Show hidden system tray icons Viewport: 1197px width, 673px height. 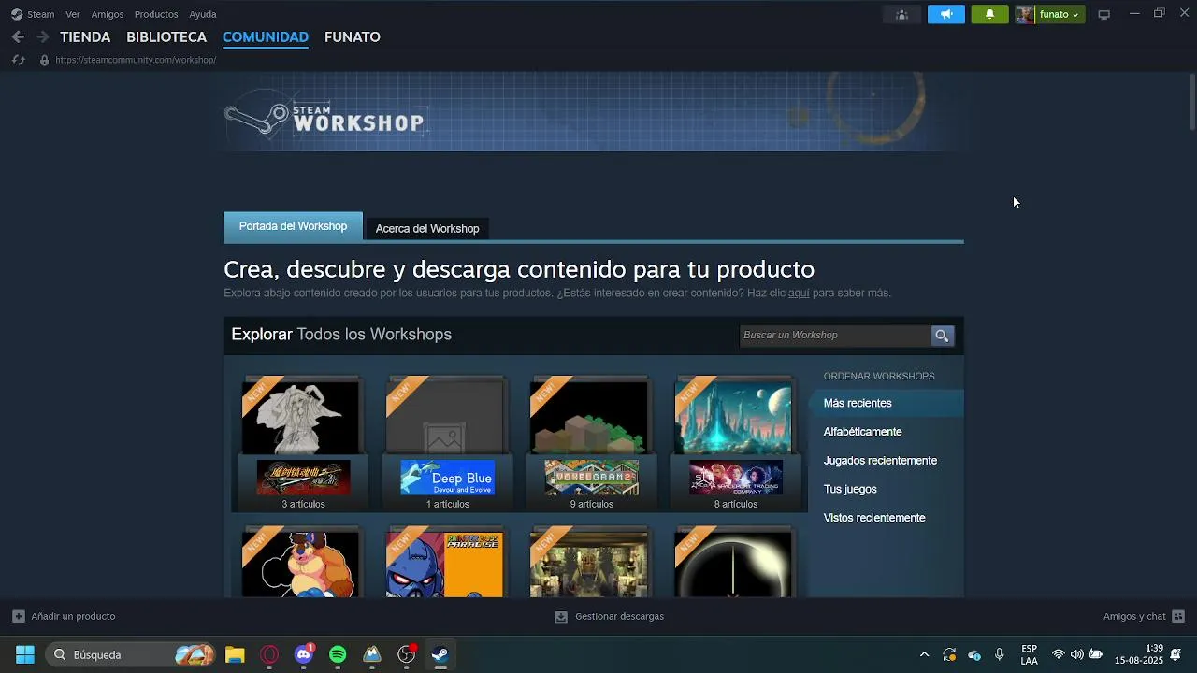tap(924, 654)
